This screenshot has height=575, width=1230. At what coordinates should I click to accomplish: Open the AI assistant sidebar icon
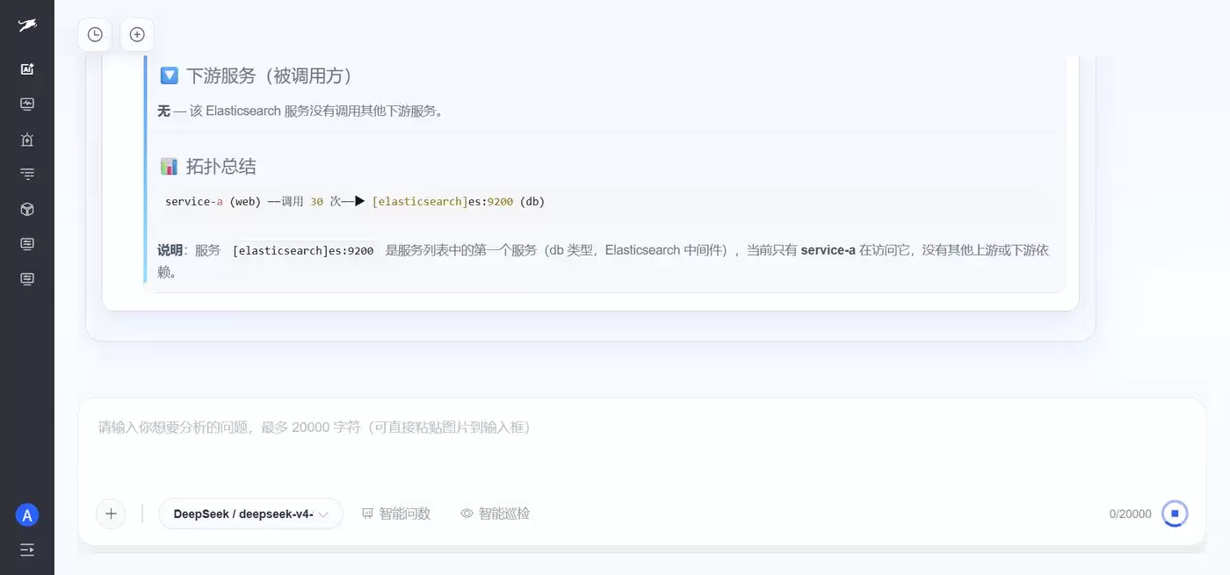point(27,68)
